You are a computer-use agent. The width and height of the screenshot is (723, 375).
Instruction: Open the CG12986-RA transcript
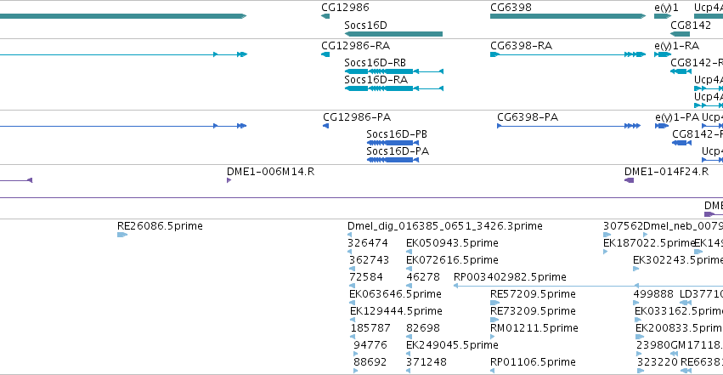point(325,54)
